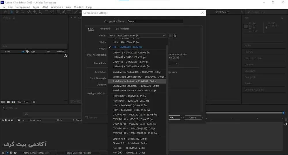This screenshot has height=155, width=288.
Task: Delete preset trash icon in dialog
Action: point(175,36)
